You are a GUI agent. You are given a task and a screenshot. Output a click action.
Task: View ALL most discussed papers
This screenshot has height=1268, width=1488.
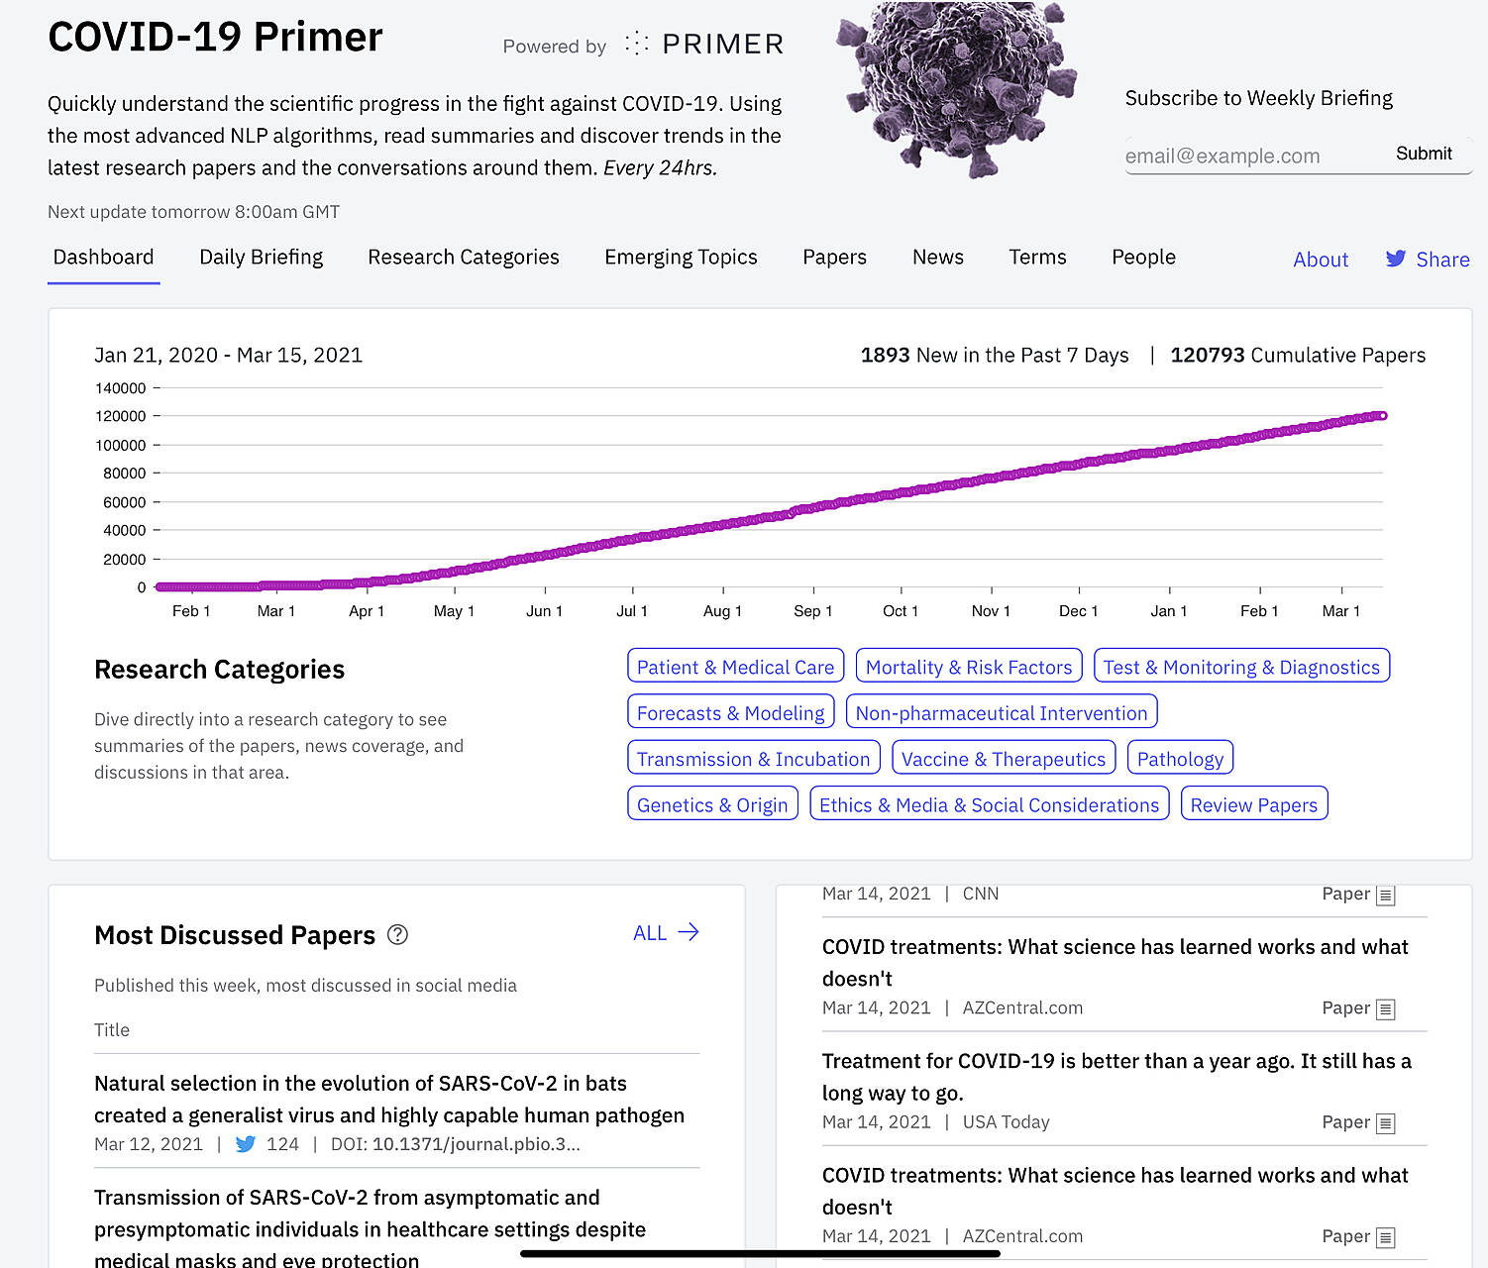pyautogui.click(x=650, y=933)
